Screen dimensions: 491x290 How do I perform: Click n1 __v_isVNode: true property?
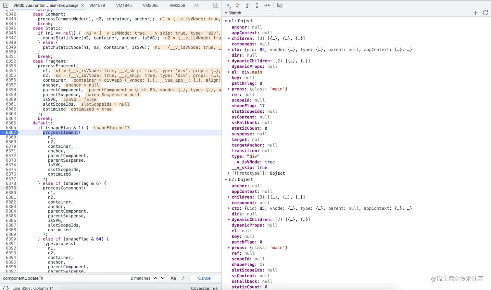tap(253, 162)
